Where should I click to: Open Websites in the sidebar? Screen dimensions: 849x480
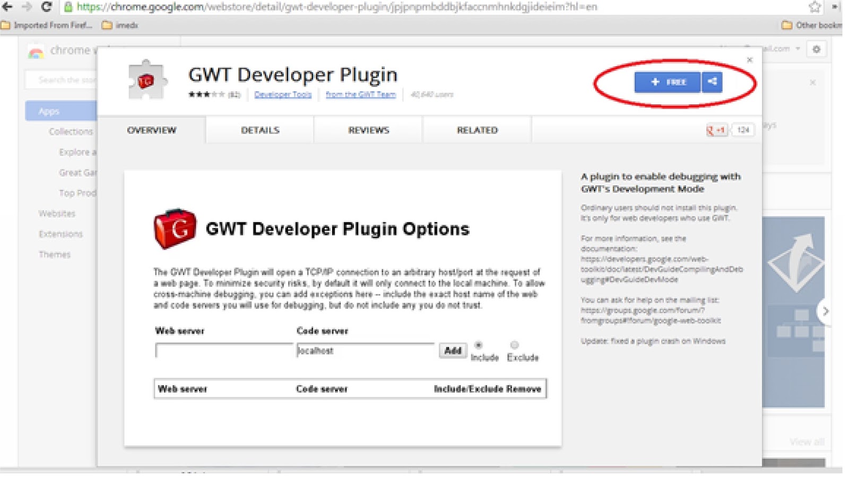(x=57, y=213)
